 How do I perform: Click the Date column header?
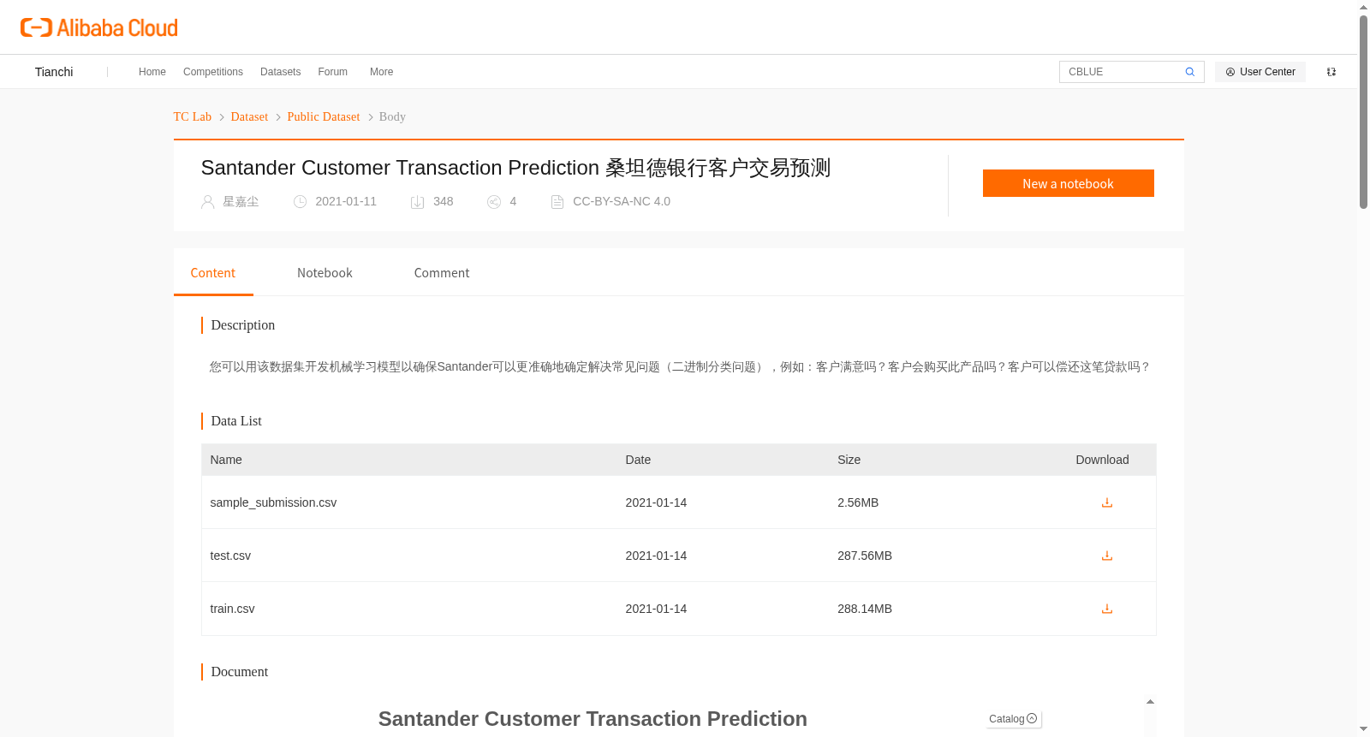(638, 460)
